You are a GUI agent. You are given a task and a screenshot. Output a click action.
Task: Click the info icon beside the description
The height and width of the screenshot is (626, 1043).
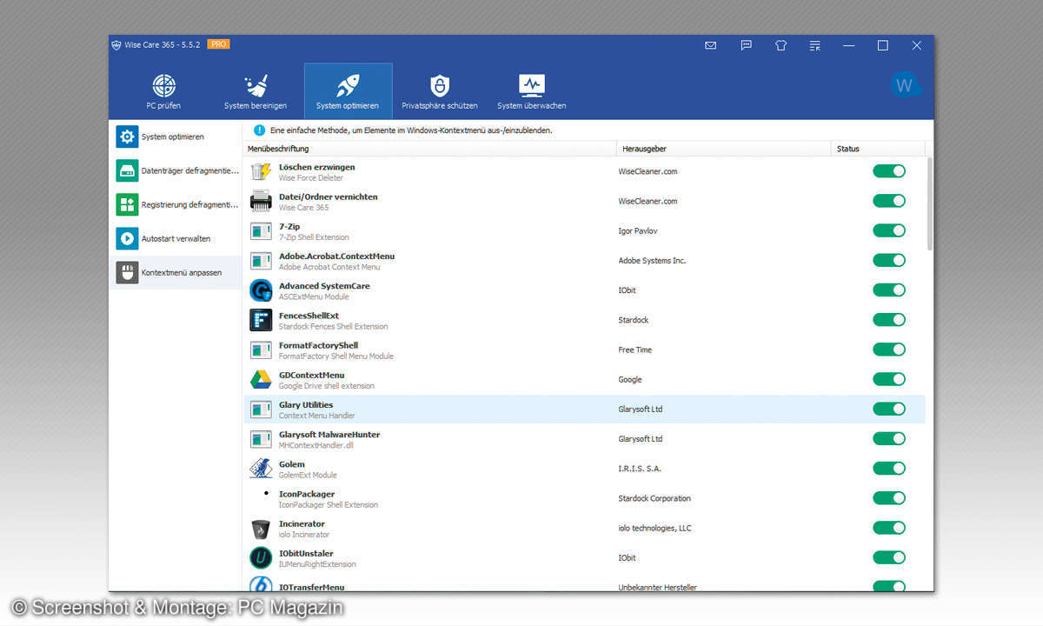(x=259, y=130)
